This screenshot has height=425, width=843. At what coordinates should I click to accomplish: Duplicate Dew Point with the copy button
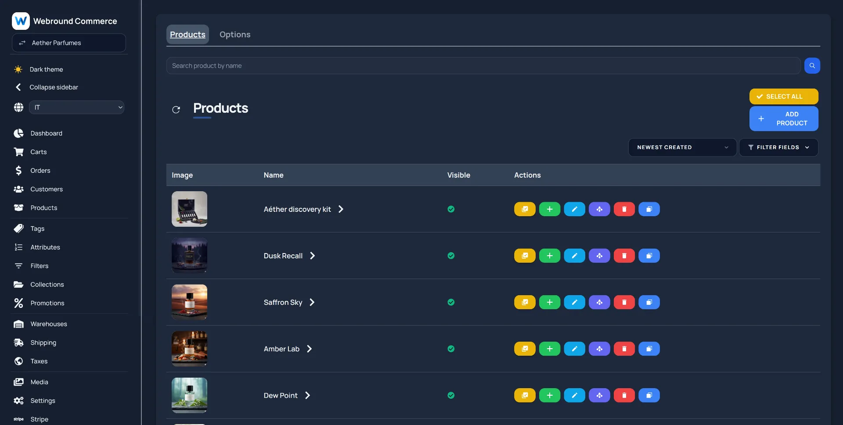(649, 395)
